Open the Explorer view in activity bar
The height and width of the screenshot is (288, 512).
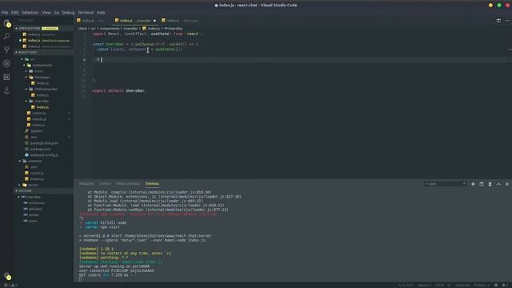6,23
